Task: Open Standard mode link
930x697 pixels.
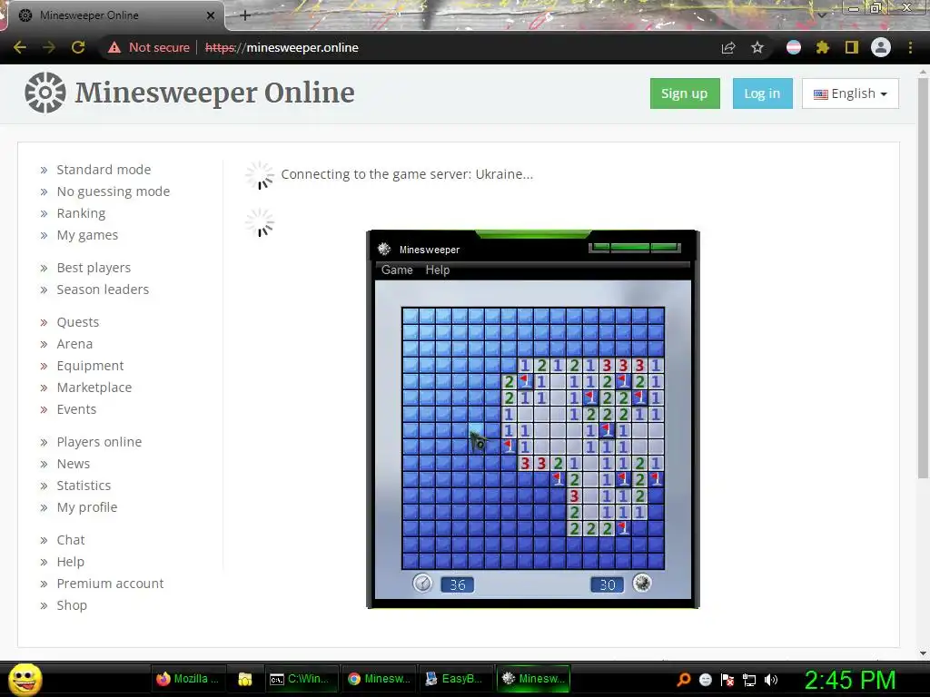Action: tap(104, 170)
